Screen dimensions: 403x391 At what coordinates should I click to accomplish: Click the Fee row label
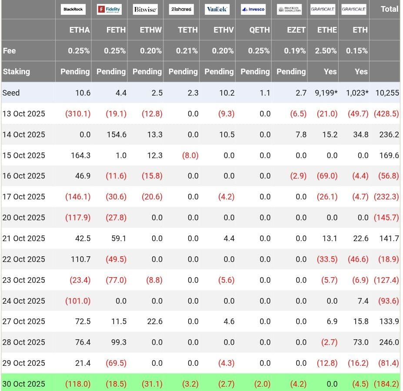click(10, 51)
